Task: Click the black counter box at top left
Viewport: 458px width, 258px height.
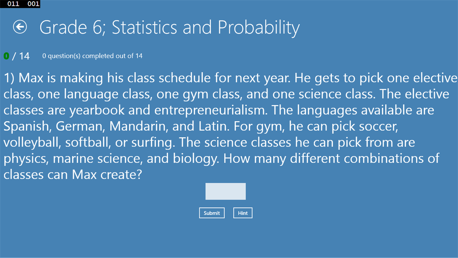Action: 20,4
